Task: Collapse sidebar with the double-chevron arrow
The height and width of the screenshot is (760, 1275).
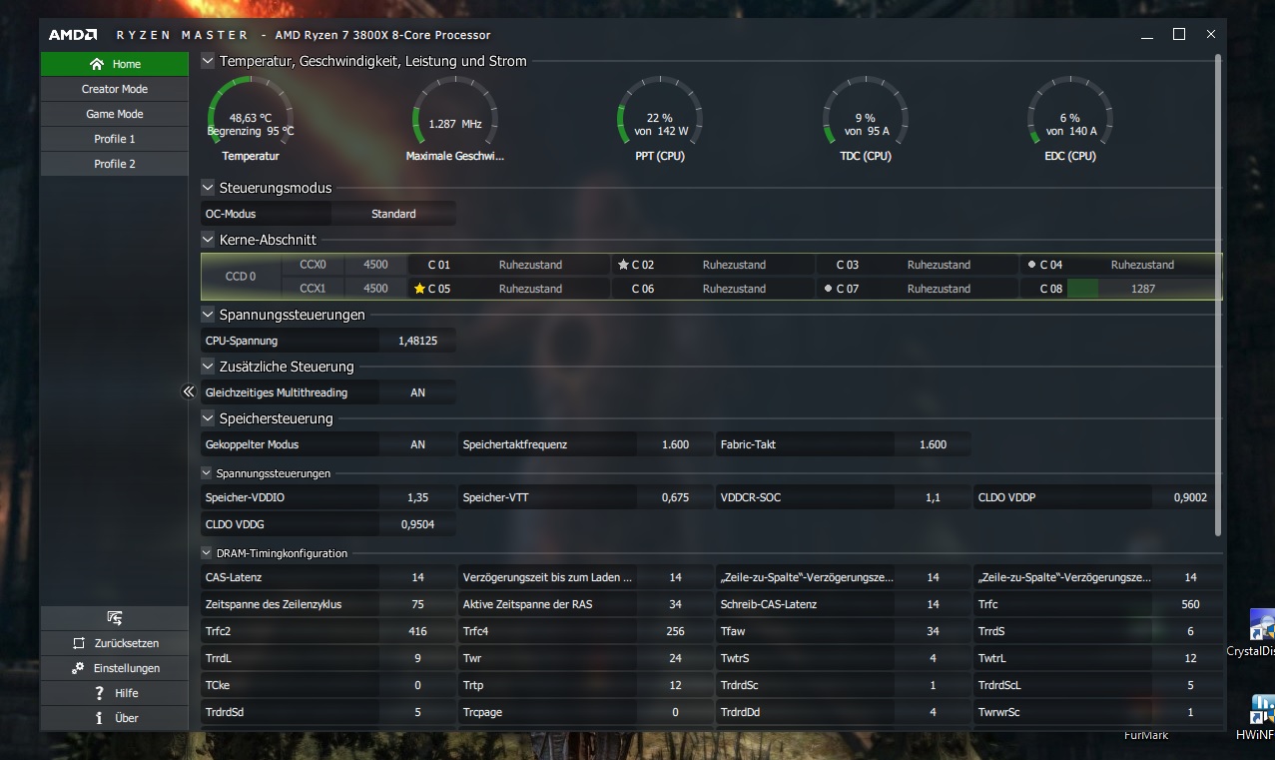Action: pyautogui.click(x=188, y=391)
